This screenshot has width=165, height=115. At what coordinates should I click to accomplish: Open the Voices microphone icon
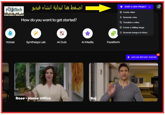tap(10, 33)
